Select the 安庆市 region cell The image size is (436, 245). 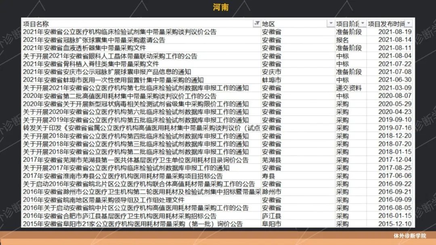click(271, 72)
